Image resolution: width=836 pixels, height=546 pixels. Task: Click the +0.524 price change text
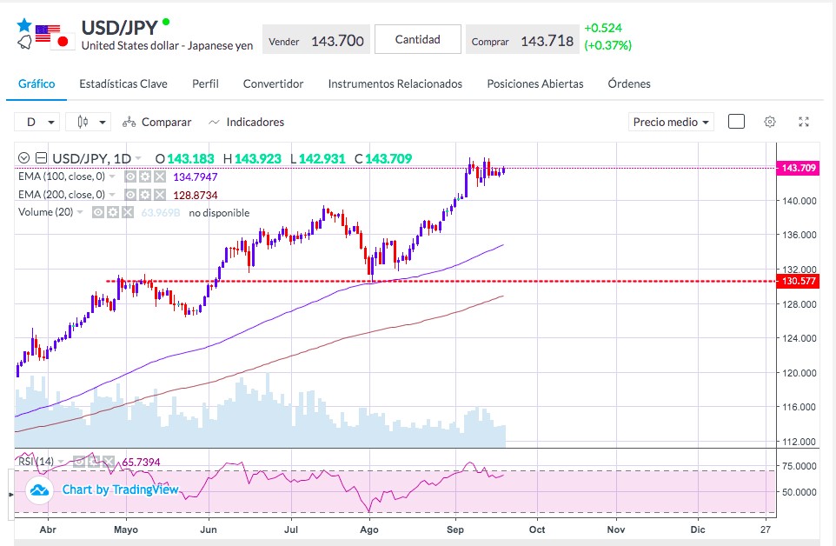pyautogui.click(x=603, y=28)
